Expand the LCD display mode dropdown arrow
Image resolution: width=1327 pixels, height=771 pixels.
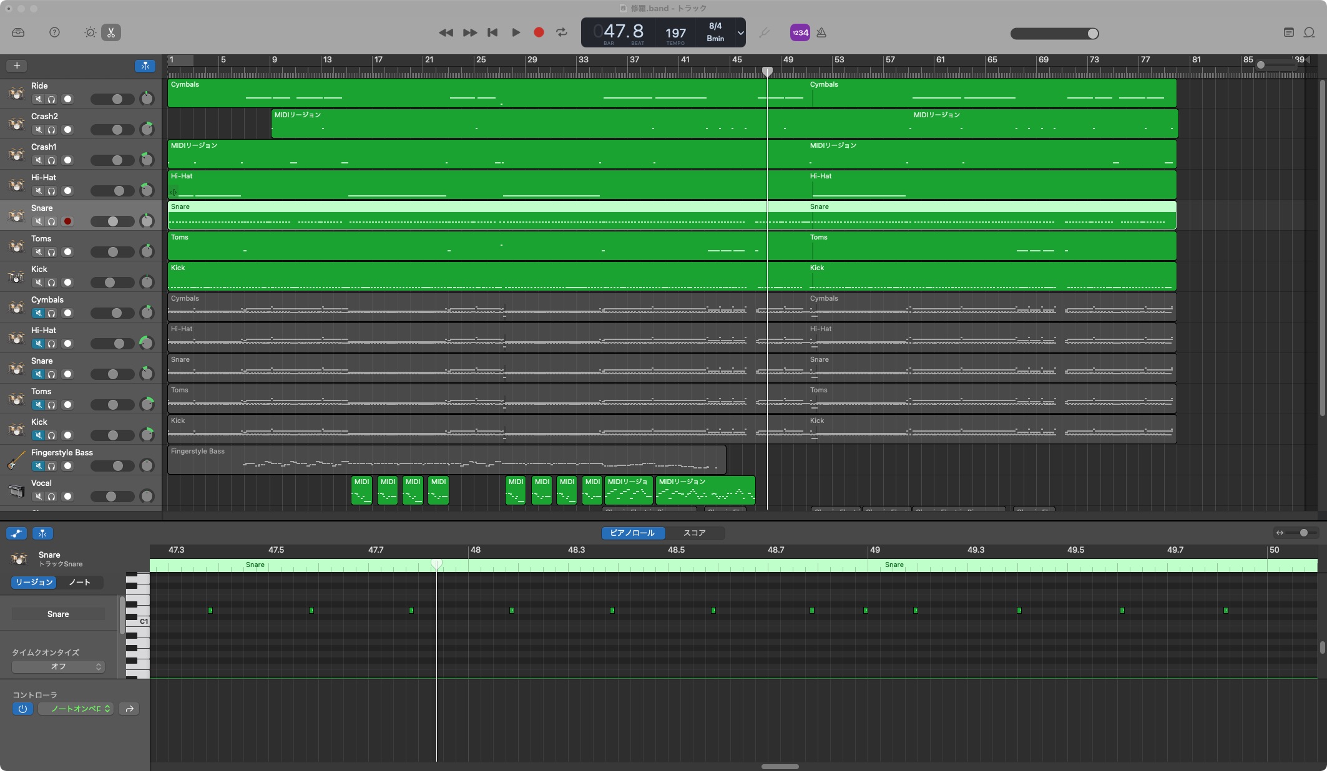(x=740, y=32)
